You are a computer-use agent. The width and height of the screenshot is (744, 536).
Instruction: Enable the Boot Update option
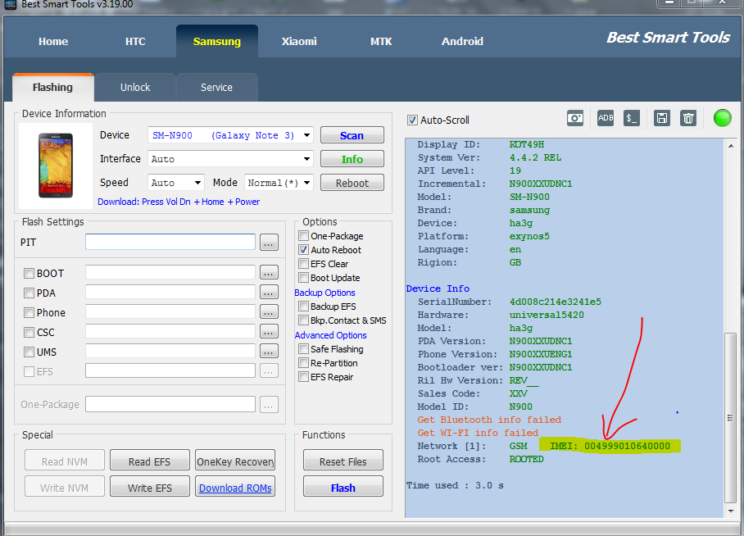(x=304, y=277)
